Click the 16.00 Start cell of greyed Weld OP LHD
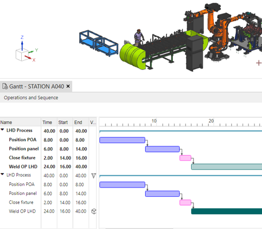Screen dimensions: 262x229 pyautogui.click(x=65, y=211)
